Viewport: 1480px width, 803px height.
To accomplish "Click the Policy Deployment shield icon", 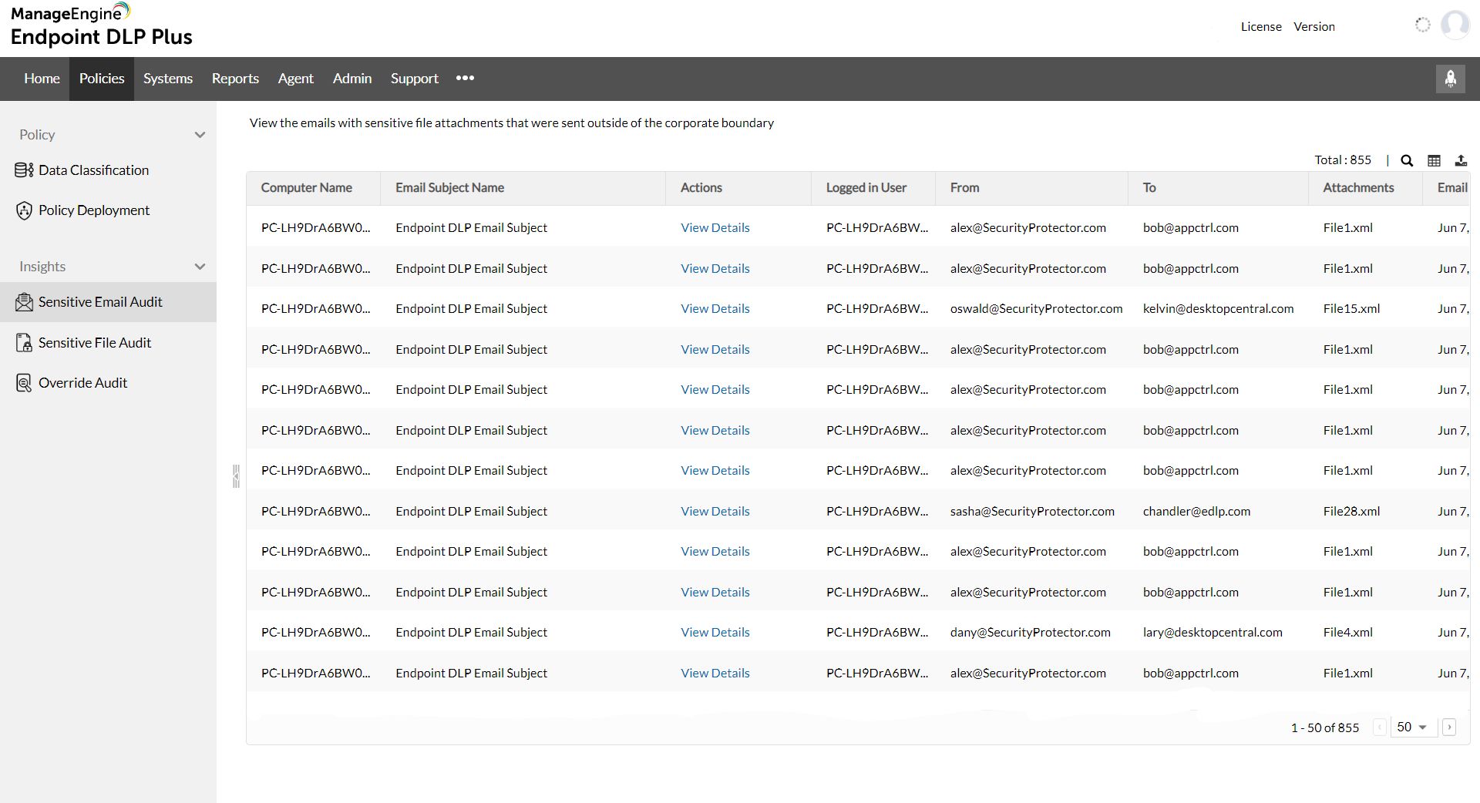I will pos(24,210).
